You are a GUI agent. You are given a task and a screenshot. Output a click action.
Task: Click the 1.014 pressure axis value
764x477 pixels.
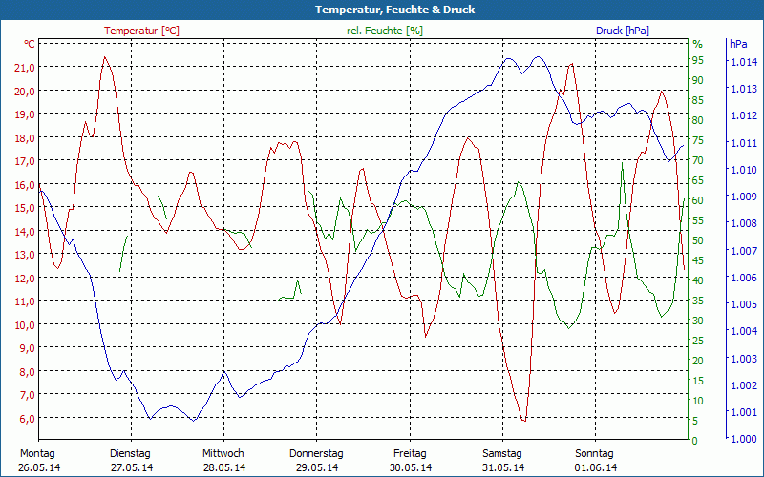pyautogui.click(x=744, y=62)
